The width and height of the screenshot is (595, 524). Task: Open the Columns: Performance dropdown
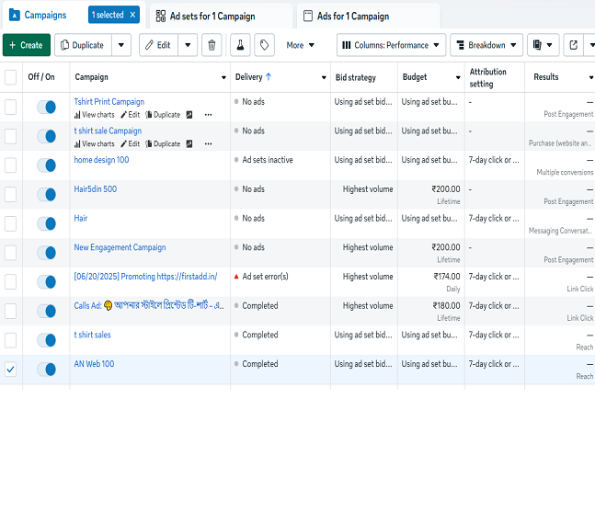click(x=391, y=45)
